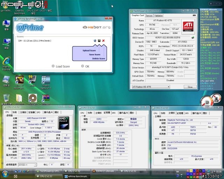
Task: Click the RV740 GPU field in GPU-Z
Action: (x=152, y=25)
